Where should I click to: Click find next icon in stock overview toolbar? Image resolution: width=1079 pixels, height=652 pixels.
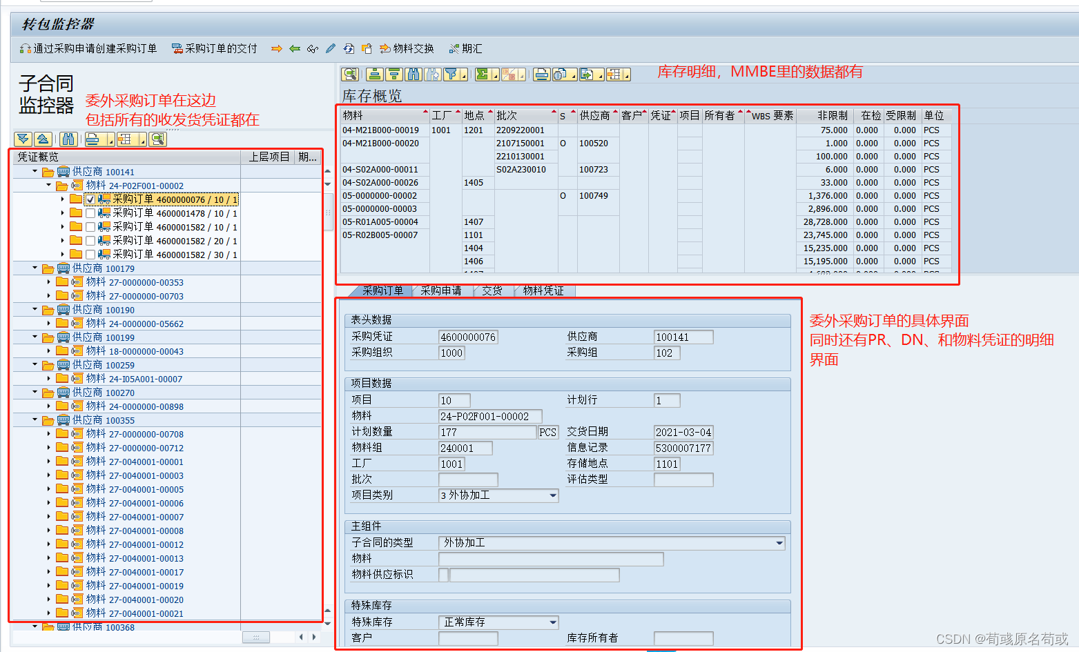[x=433, y=74]
